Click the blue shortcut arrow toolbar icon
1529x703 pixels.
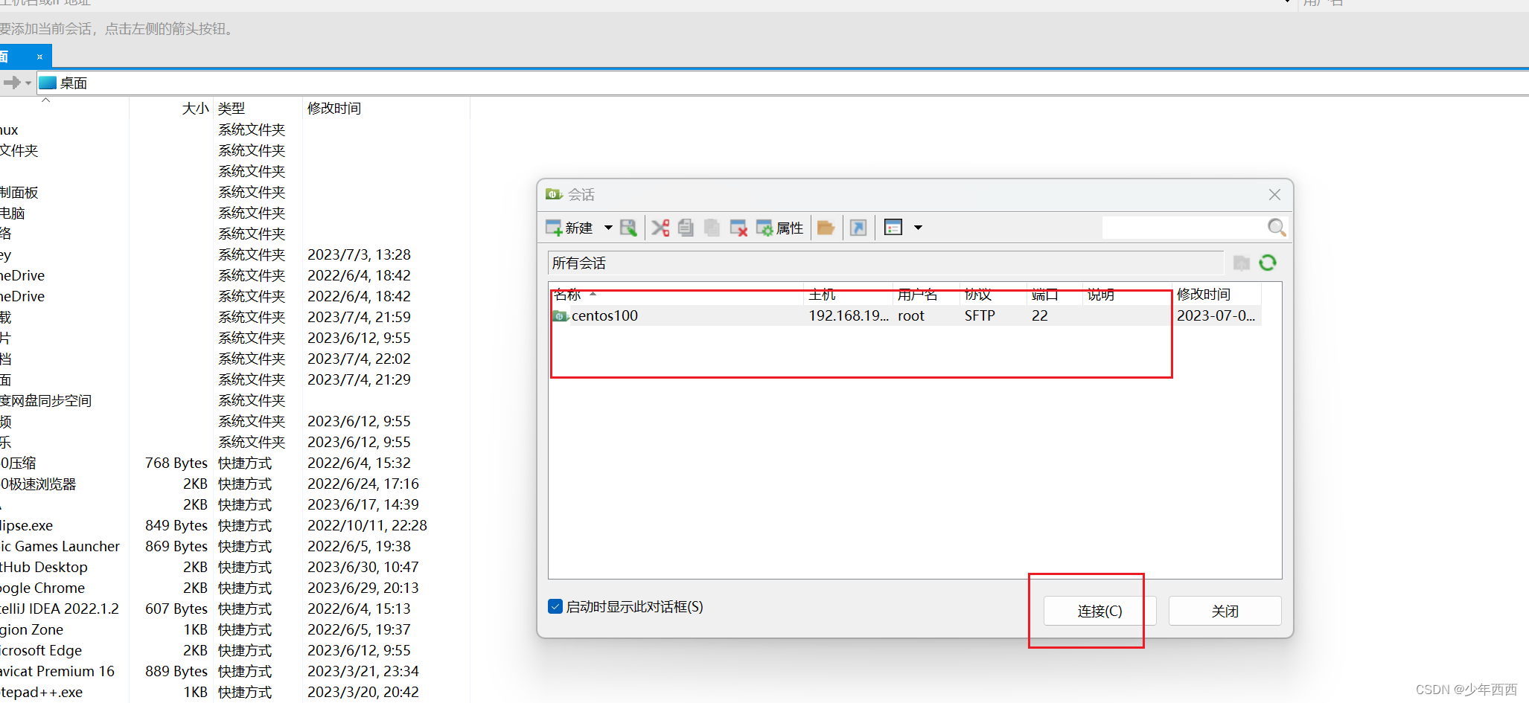click(x=858, y=228)
